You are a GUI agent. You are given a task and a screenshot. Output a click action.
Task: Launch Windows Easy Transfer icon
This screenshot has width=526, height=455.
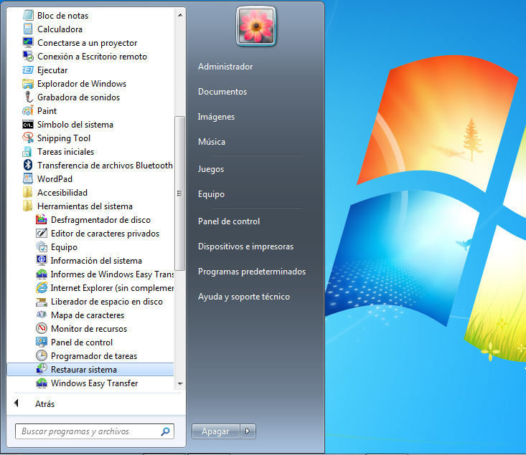[x=42, y=383]
